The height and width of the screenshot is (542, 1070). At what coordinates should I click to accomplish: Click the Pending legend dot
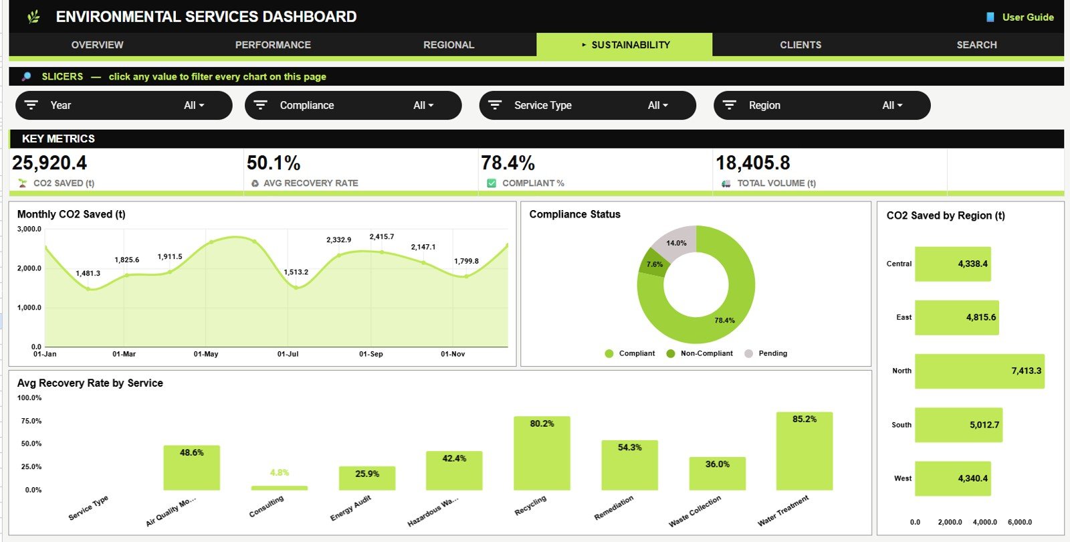pyautogui.click(x=748, y=354)
